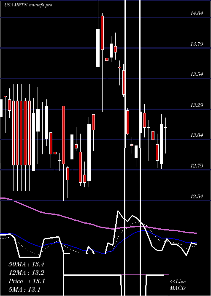Screen dimensions: 211x296
Task: Click the large white candle below 14.04 level
Action: pyautogui.click(x=98, y=48)
